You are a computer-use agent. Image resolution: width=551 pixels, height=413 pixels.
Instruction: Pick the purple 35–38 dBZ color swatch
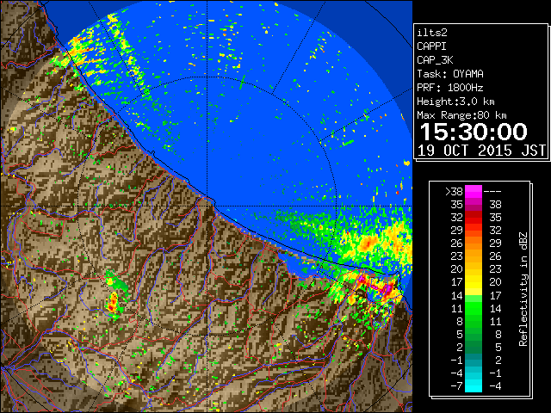pyautogui.click(x=474, y=205)
